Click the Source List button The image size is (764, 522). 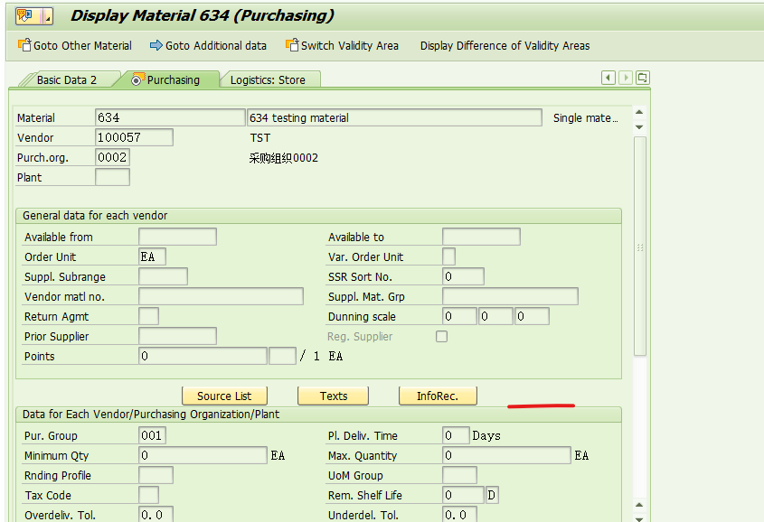[224, 396]
